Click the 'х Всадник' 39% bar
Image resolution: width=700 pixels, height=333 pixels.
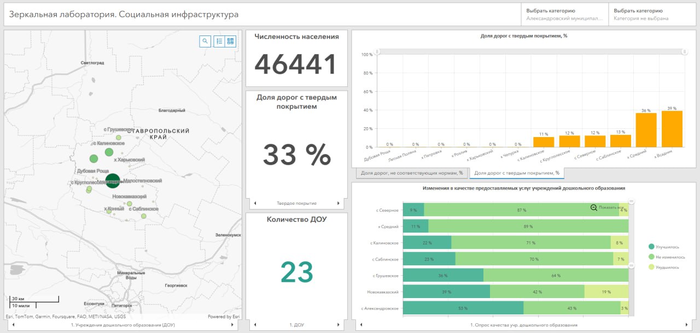pyautogui.click(x=672, y=129)
